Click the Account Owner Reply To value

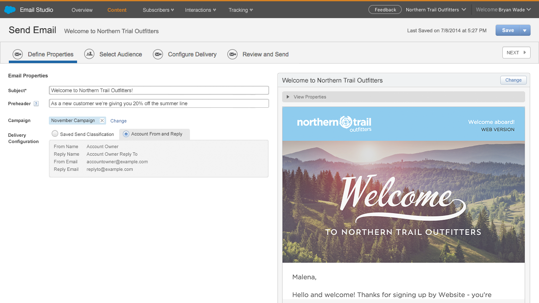[112, 154]
